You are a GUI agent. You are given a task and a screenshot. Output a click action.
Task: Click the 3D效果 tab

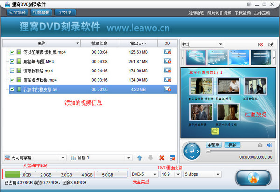[x=65, y=13]
